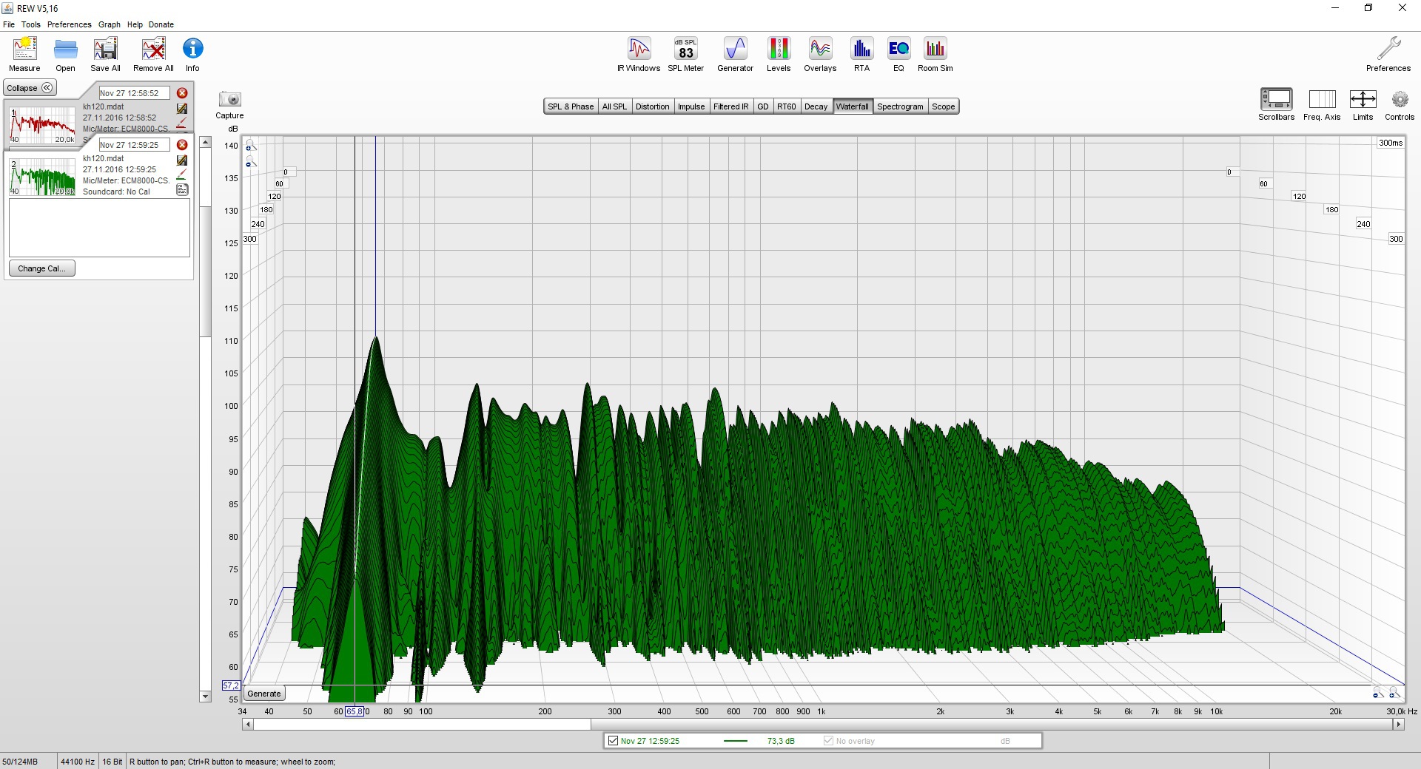This screenshot has height=769, width=1421.
Task: Switch to All SPL graph
Action: pyautogui.click(x=614, y=106)
